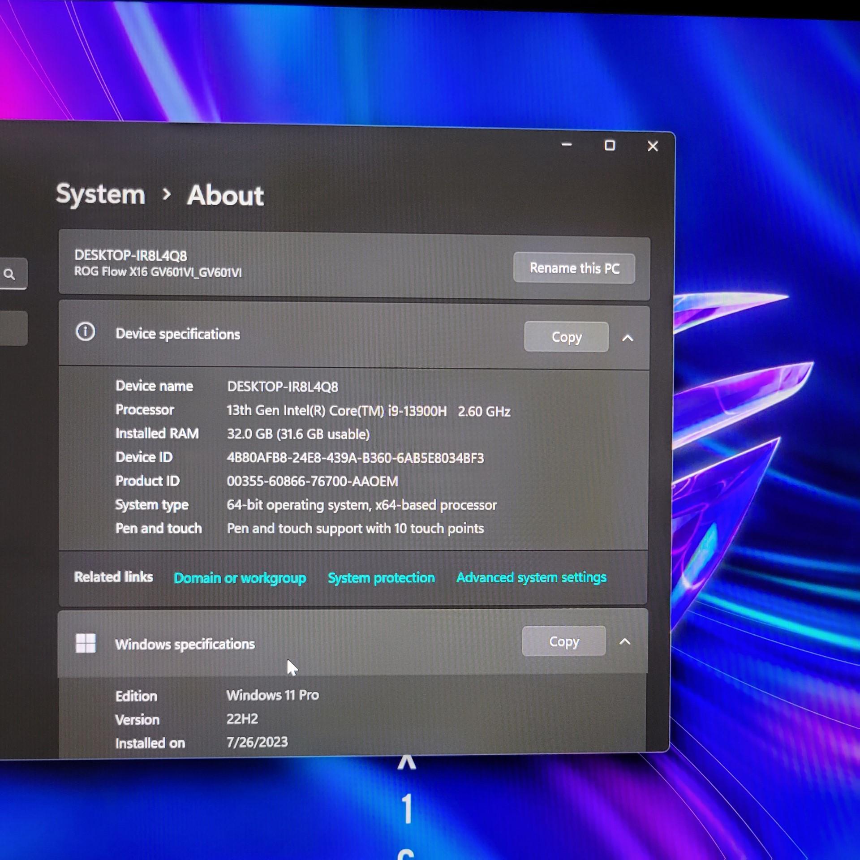The width and height of the screenshot is (860, 860).
Task: Open Domain or workgroup link
Action: pos(240,578)
